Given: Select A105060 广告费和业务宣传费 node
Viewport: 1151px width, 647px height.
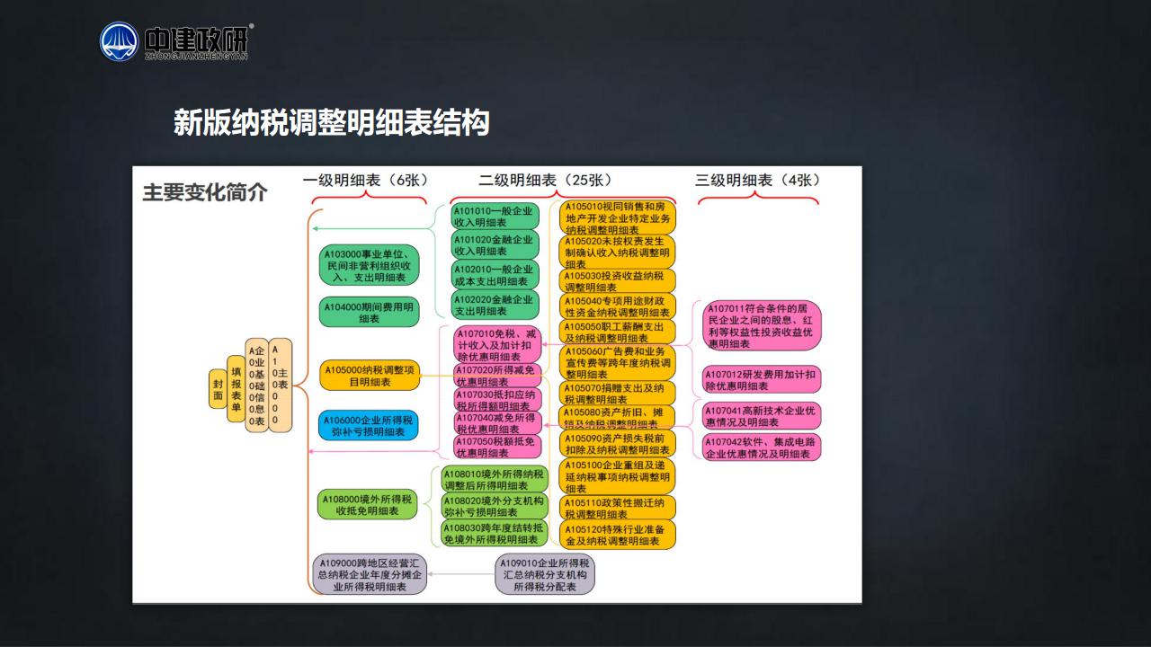Looking at the screenshot, I should pos(618,362).
